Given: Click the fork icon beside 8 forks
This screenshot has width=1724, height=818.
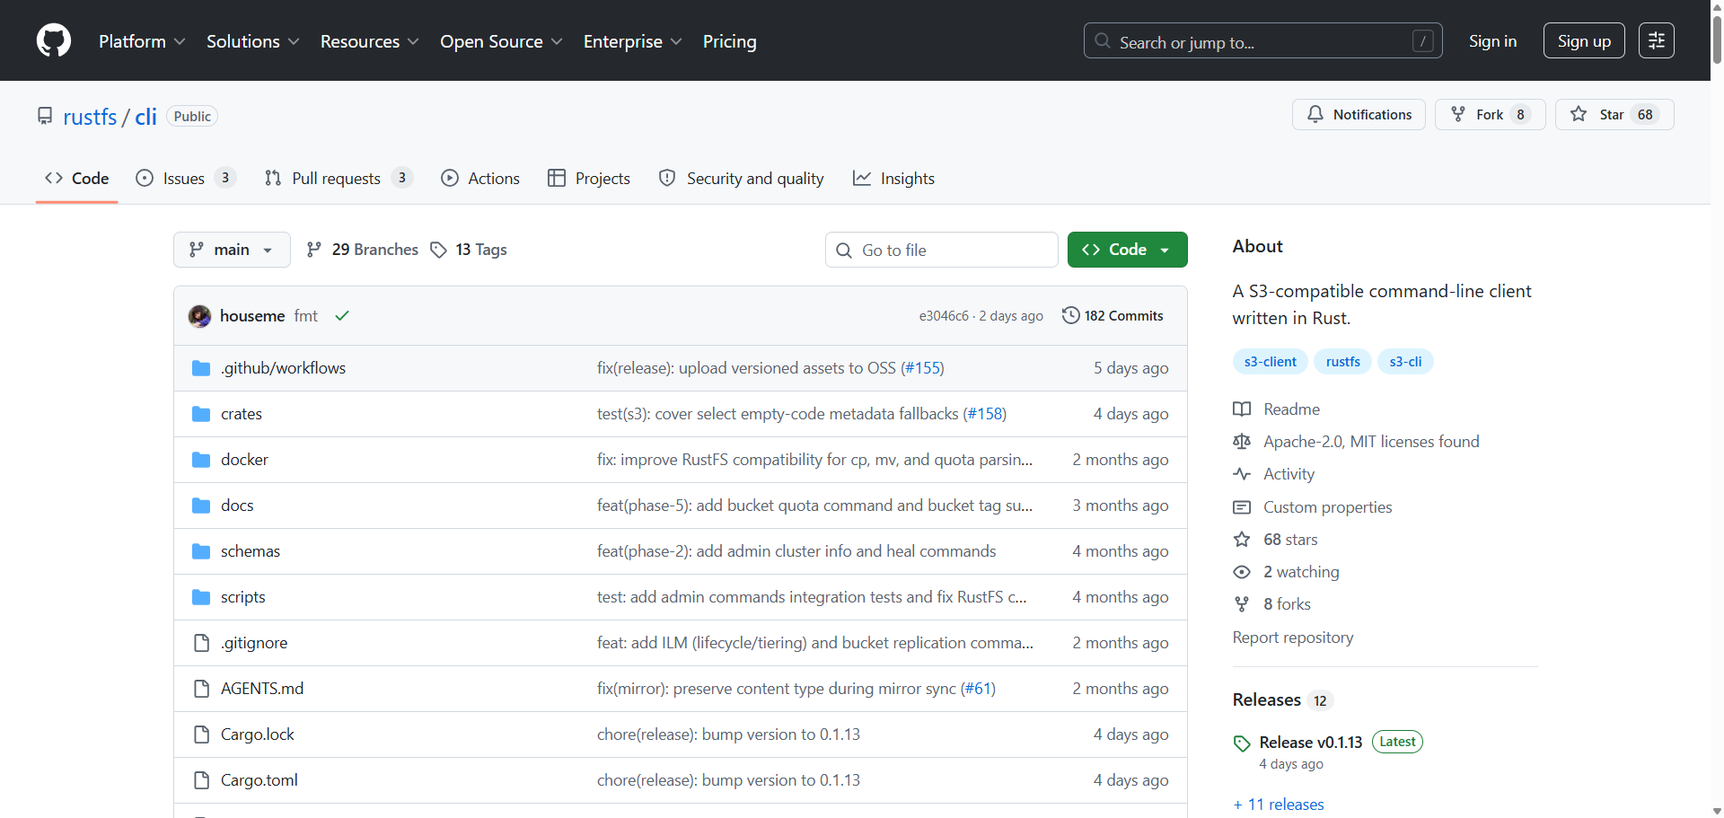Looking at the screenshot, I should 1242,604.
